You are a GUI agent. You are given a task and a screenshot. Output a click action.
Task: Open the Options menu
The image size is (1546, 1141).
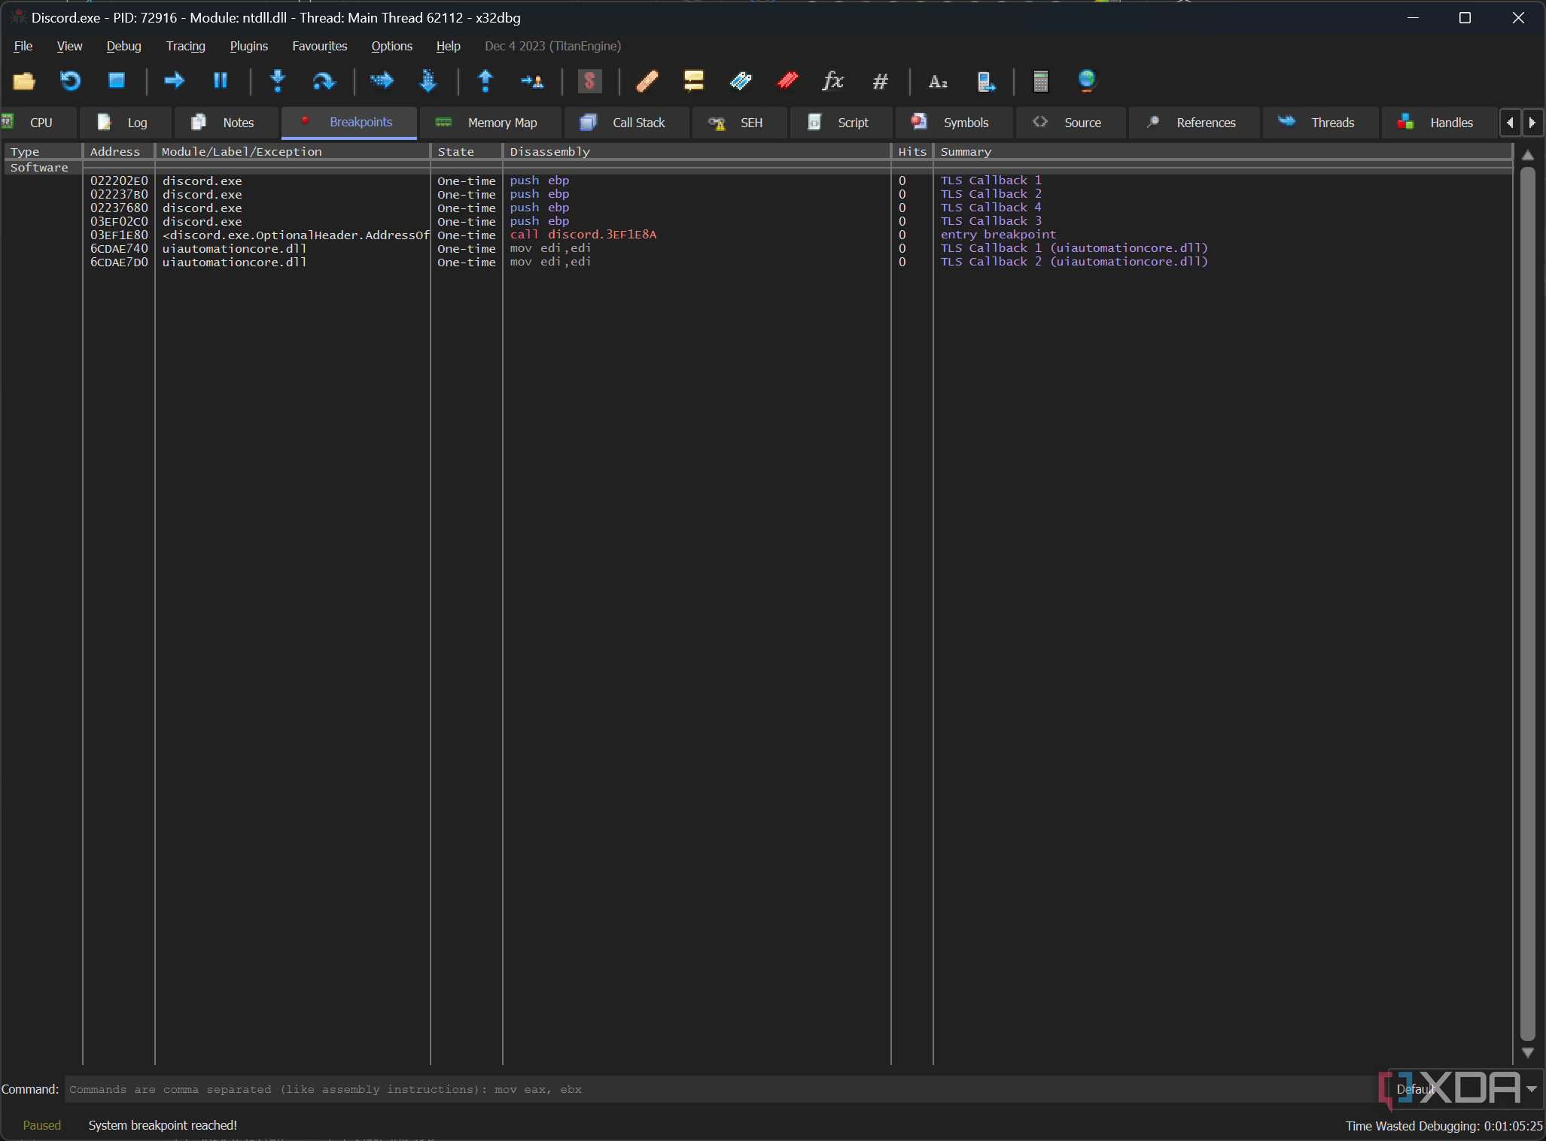(x=391, y=46)
